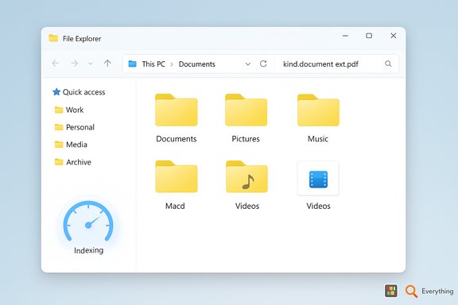The height and width of the screenshot is (305, 458).
Task: Click the blue folder icon in address bar
Action: click(132, 64)
